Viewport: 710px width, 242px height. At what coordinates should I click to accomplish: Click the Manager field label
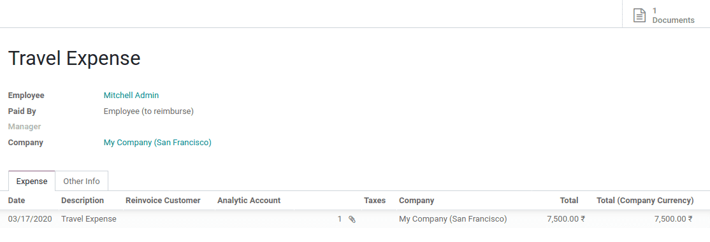(24, 127)
